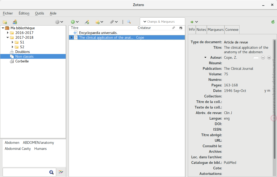Click the add item by identifier wand
Image resolution: width=277 pixels, height=177 pixels.
[87, 22]
